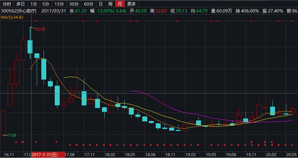Click the active monthly 月 tab
This screenshot has width=298, height=158.
click(120, 4)
